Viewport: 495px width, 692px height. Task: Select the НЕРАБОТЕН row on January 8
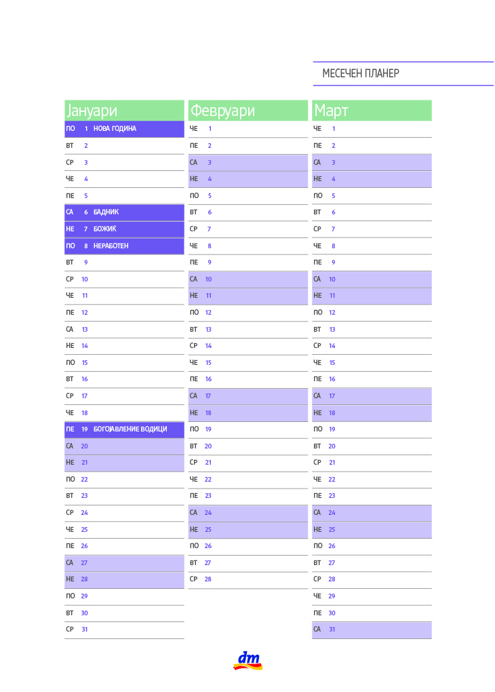[x=124, y=246]
